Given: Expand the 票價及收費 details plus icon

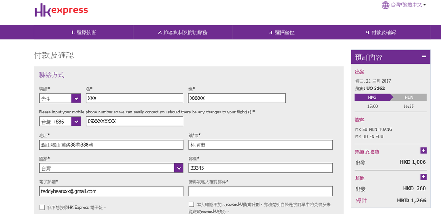Looking at the screenshot, I should 424,150.
